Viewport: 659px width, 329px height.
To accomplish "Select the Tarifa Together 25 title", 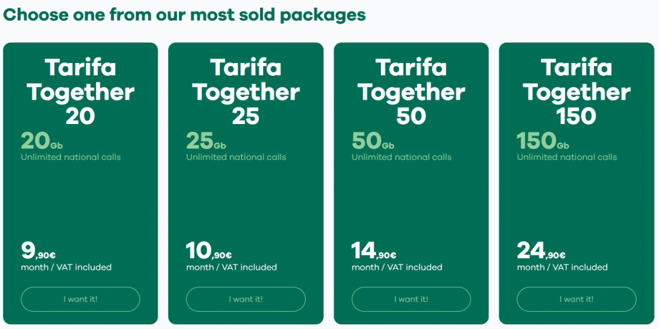I will click(x=246, y=91).
